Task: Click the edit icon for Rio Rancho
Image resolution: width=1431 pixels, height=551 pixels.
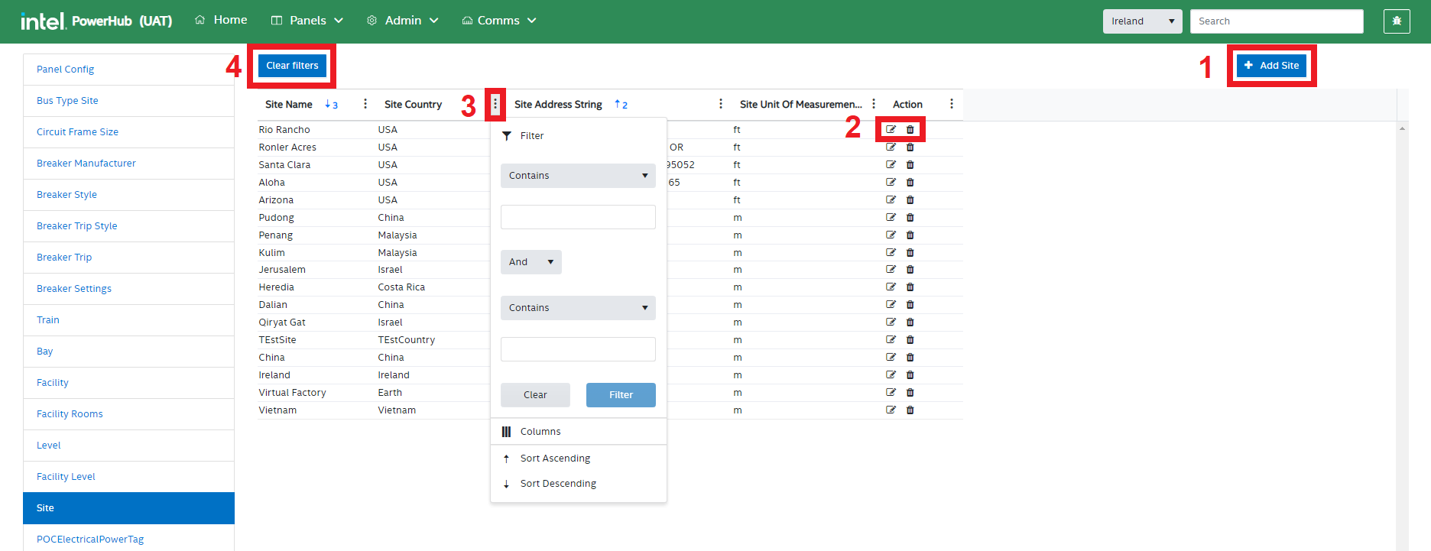Action: (891, 130)
